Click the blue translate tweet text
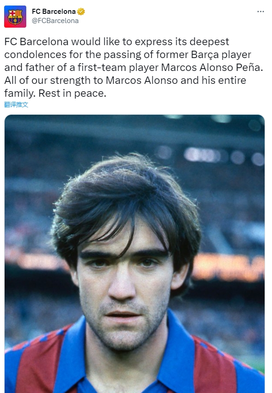The width and height of the screenshot is (272, 393). point(16,105)
